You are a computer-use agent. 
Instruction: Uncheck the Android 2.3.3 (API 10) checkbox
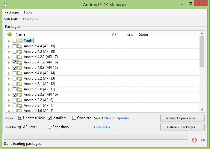click(x=14, y=95)
